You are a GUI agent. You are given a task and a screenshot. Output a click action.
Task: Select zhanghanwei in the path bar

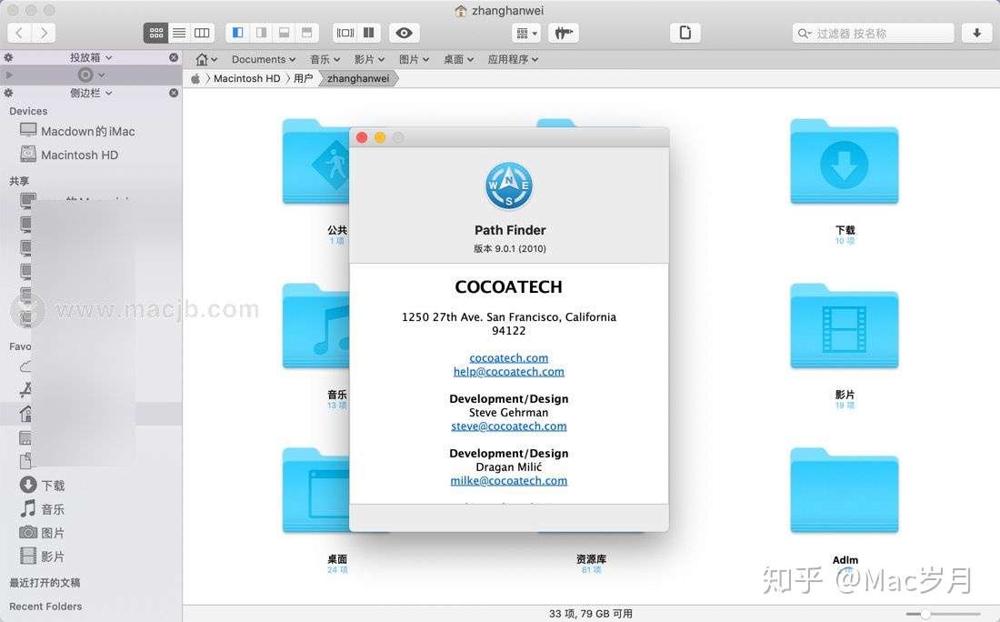point(358,78)
